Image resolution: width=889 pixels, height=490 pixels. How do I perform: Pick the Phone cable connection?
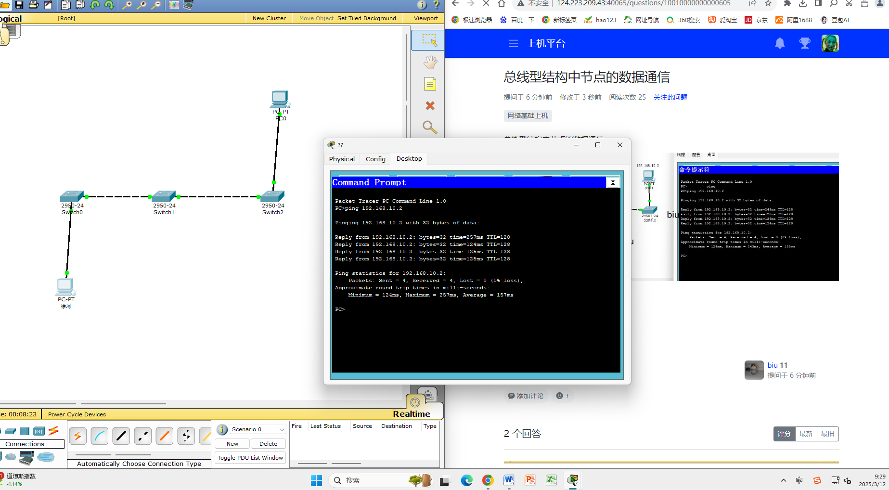(x=186, y=436)
